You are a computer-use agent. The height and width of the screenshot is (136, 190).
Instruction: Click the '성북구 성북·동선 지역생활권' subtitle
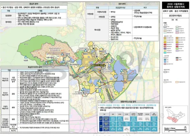point(176,11)
